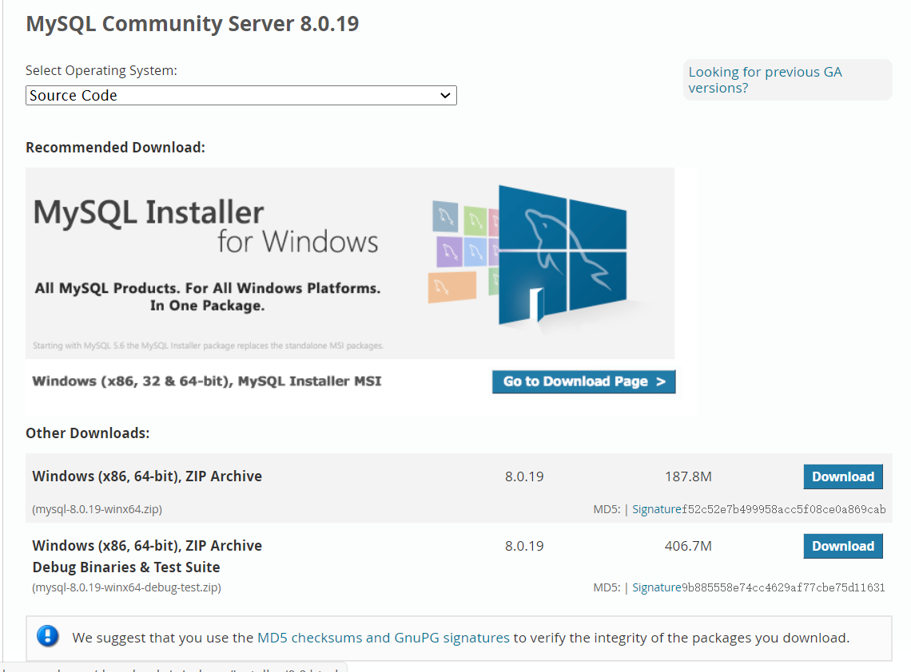
Task: Click the 'Starting with MySQL 5.6' note text
Action: click(208, 346)
